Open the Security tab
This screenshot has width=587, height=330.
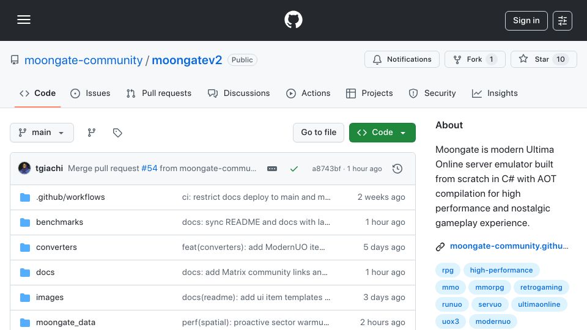point(432,93)
